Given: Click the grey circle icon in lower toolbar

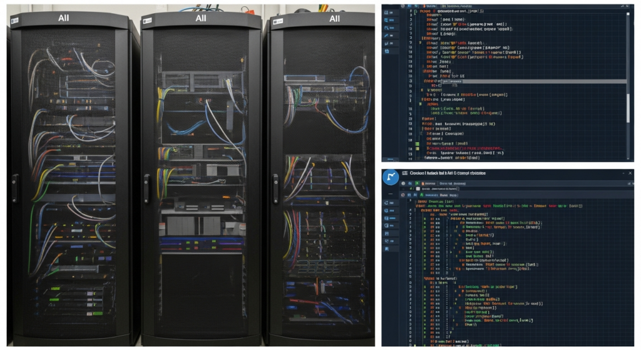Looking at the screenshot, I should (x=403, y=183).
